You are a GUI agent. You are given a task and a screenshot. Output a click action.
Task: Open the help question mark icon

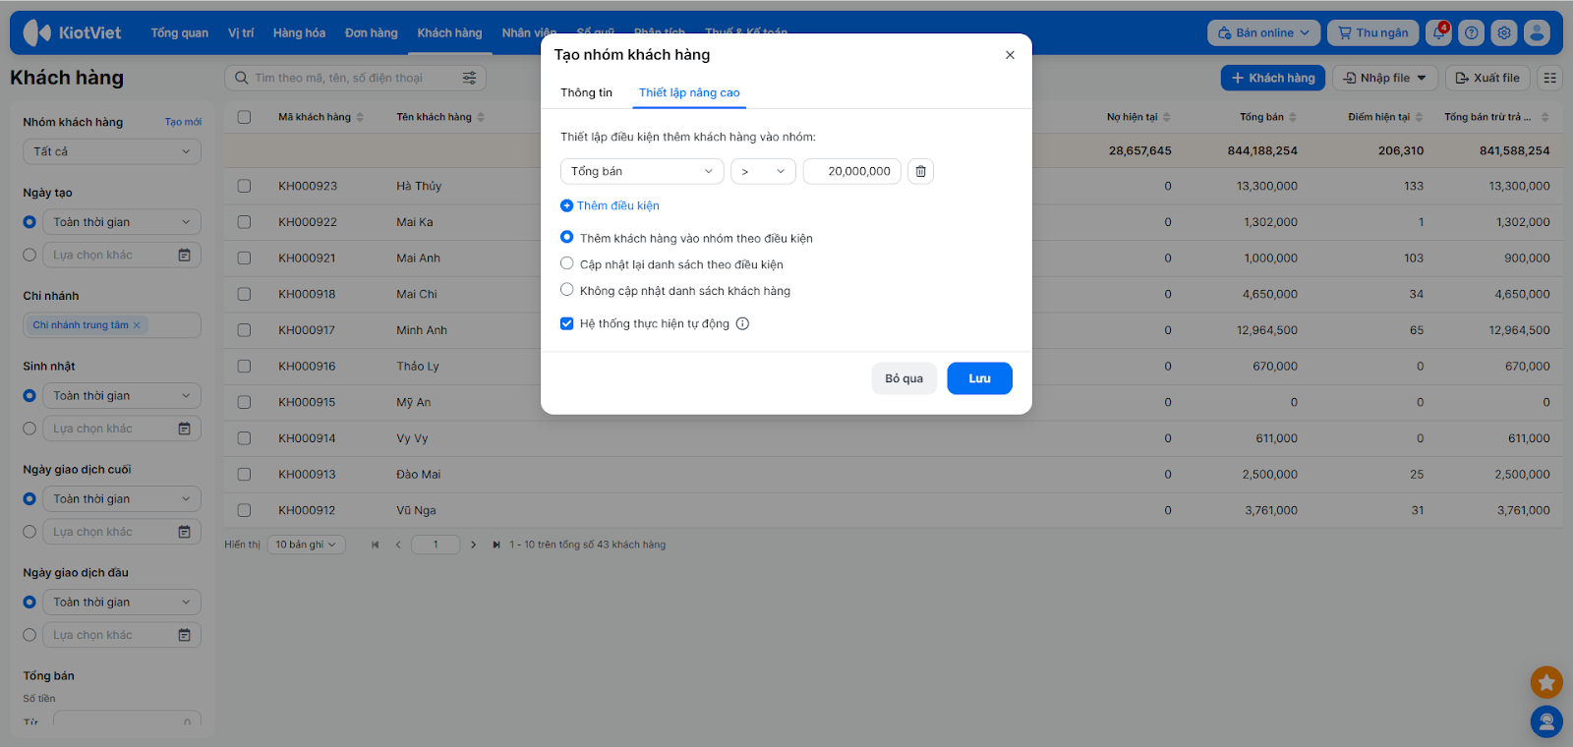point(1471,32)
